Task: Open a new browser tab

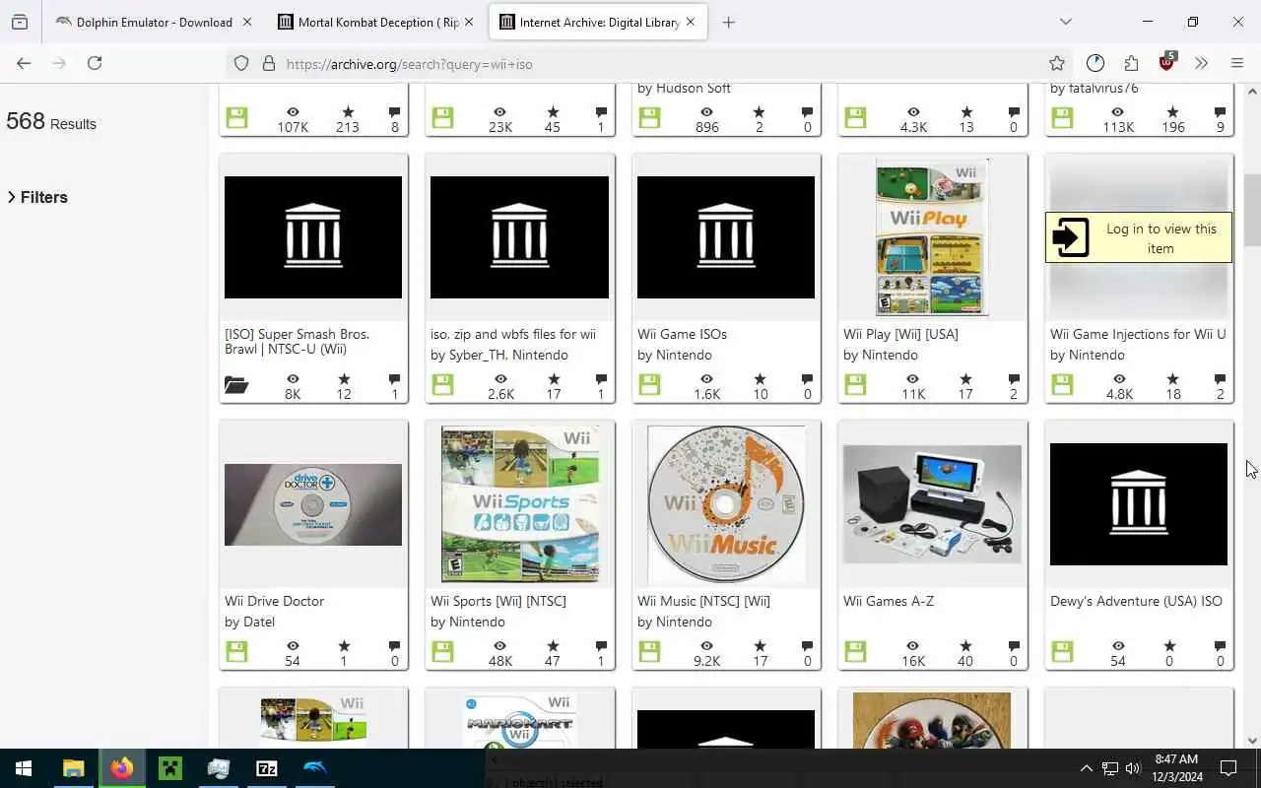Action: tap(729, 22)
